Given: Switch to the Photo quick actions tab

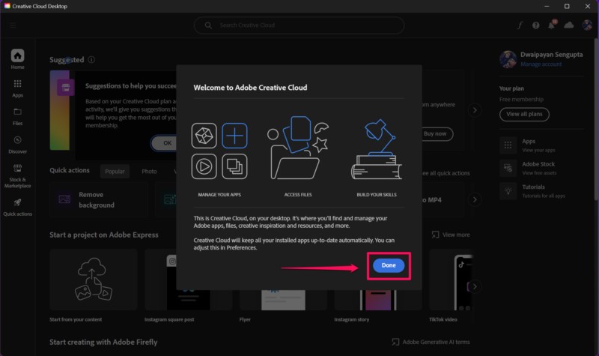Looking at the screenshot, I should 149,172.
